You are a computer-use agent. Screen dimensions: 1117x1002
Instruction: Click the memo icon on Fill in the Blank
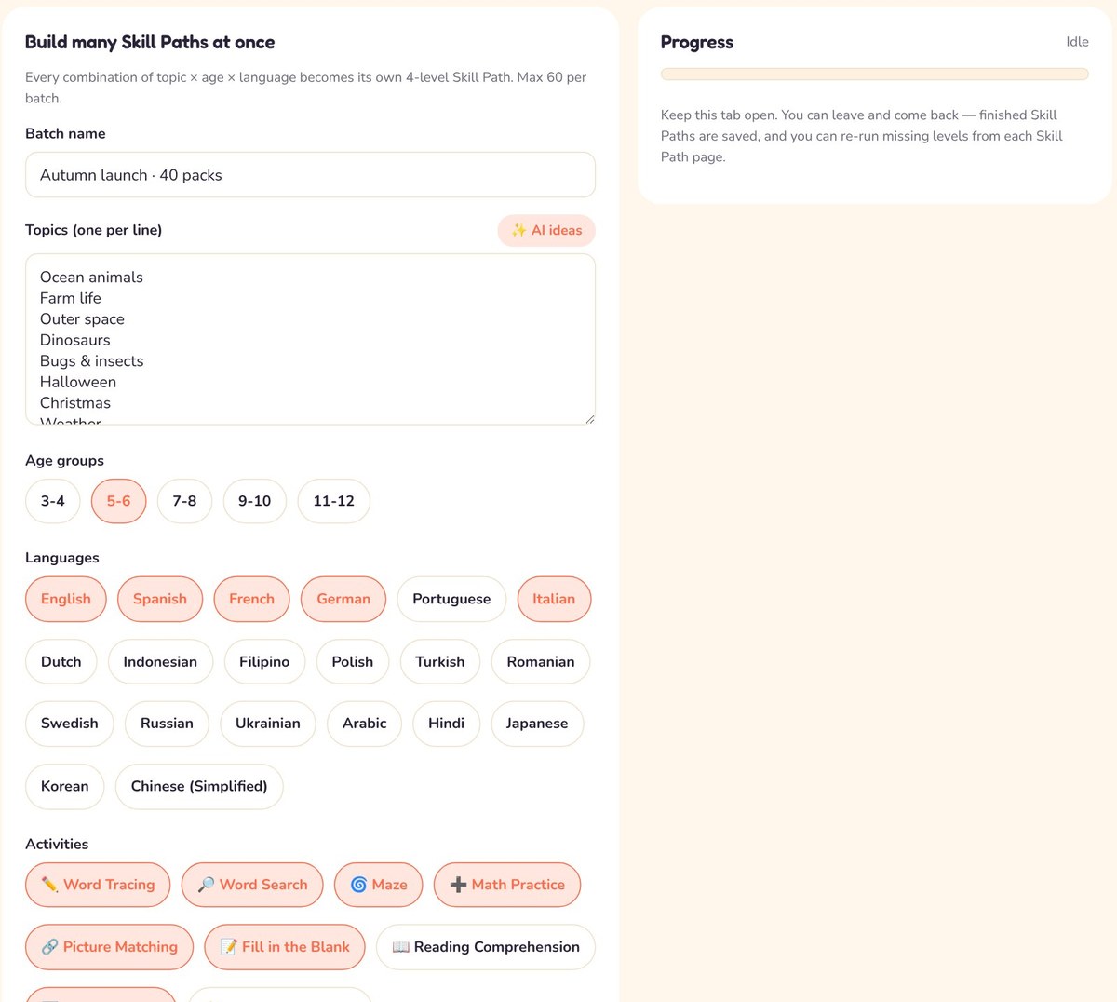[228, 947]
